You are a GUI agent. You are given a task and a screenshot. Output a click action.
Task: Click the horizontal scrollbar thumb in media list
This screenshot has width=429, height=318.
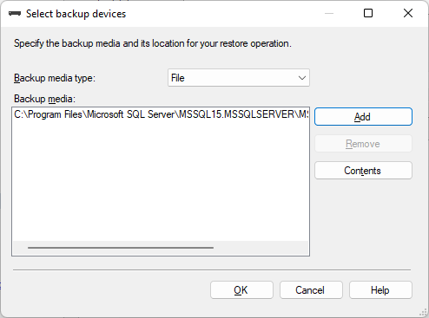121,248
